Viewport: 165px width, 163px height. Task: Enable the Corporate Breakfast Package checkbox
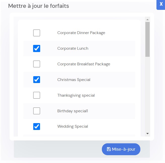(37, 64)
